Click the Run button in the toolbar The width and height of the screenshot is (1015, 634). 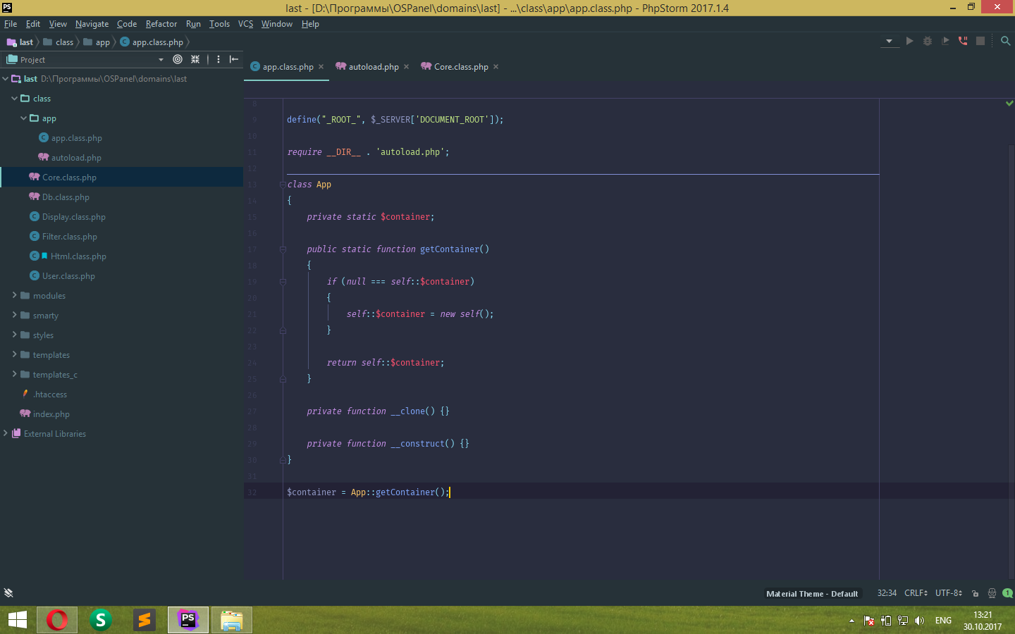click(x=909, y=41)
